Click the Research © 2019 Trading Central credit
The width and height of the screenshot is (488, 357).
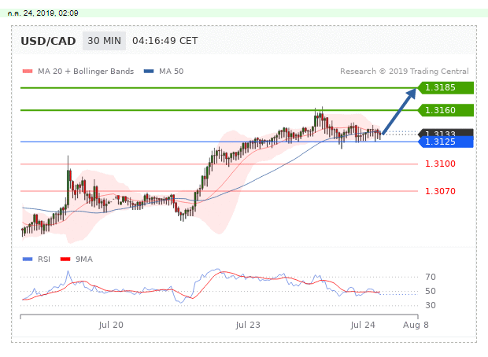point(405,72)
